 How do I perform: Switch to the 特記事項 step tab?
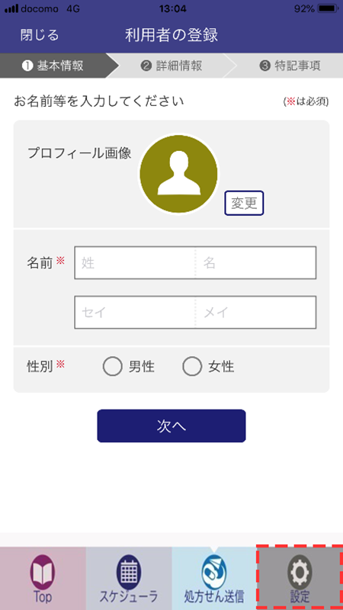point(290,66)
